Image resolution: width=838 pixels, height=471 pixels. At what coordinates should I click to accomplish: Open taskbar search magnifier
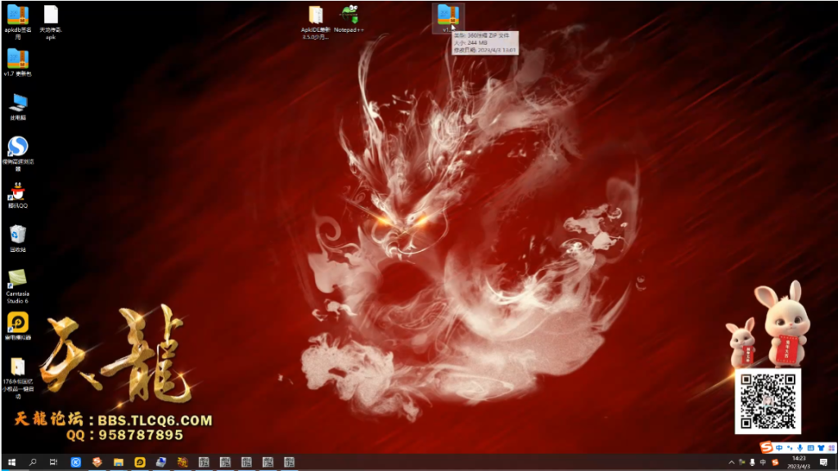(x=33, y=462)
